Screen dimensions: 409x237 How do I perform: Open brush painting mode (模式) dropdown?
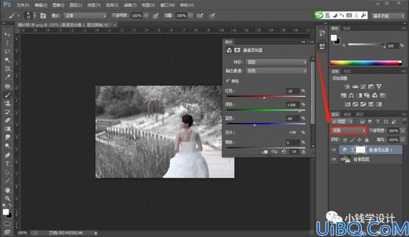point(85,16)
